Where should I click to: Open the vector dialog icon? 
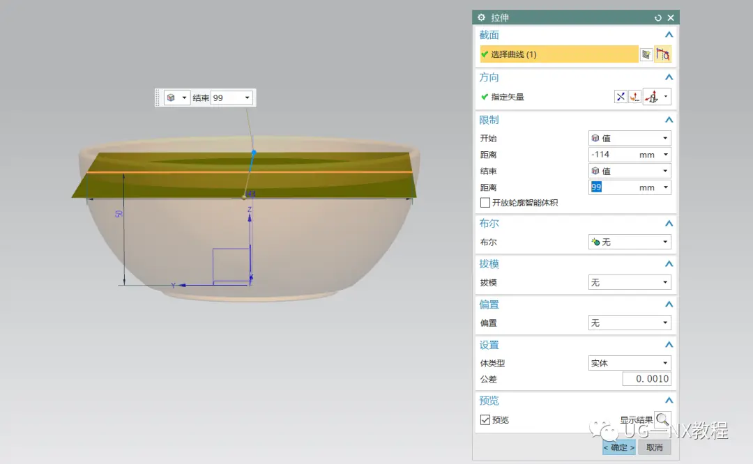pyautogui.click(x=634, y=97)
